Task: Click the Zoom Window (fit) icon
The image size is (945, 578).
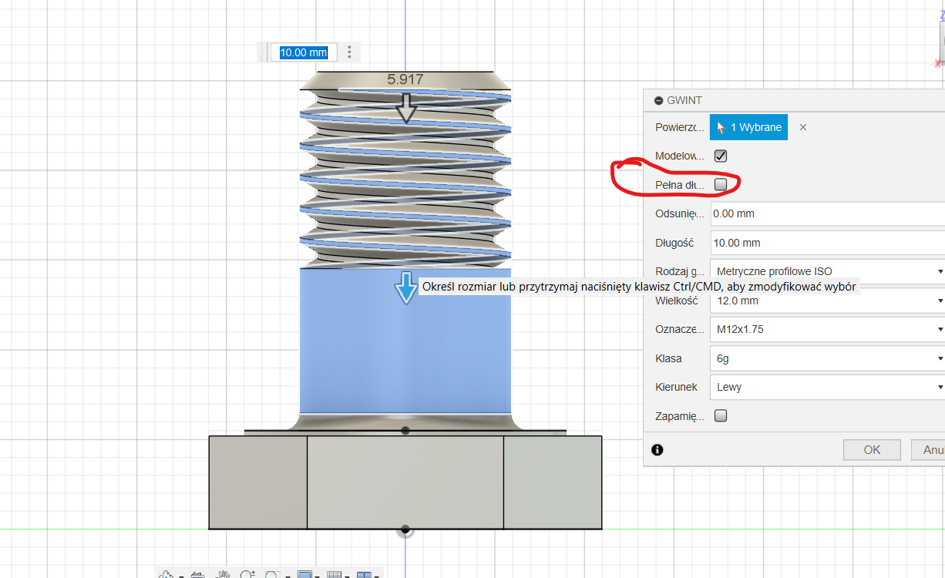Action: 272,575
